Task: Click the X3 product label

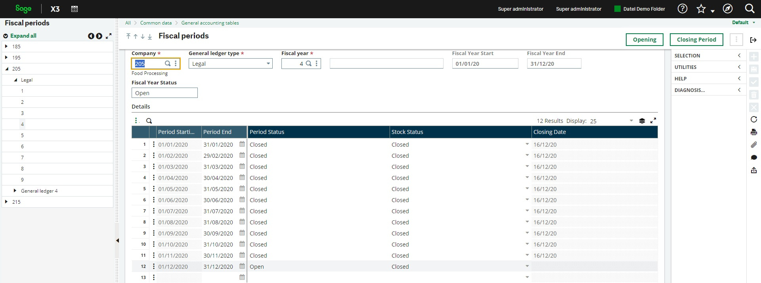Action: [x=55, y=9]
